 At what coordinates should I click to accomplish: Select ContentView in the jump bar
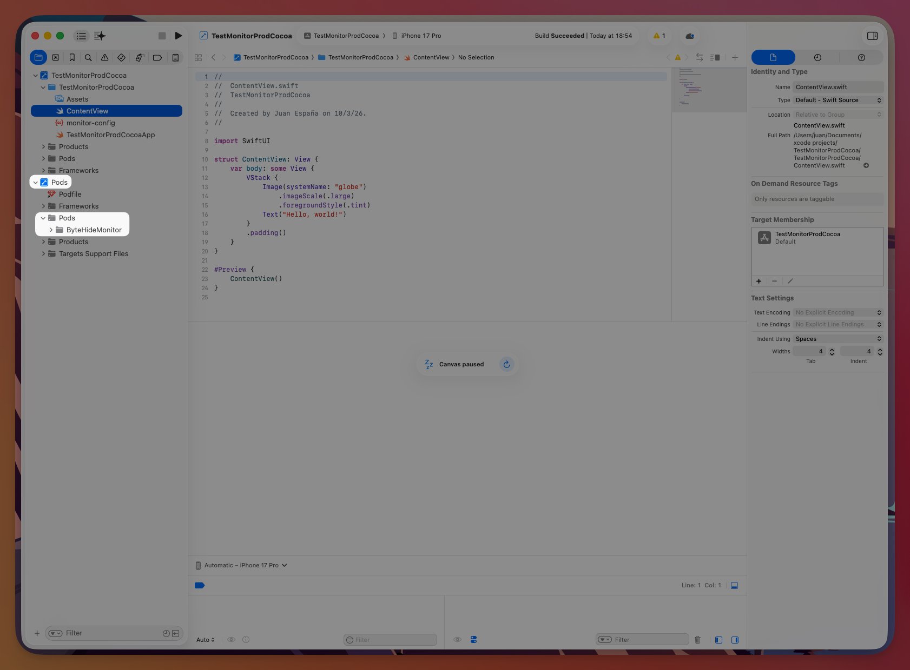(431, 57)
